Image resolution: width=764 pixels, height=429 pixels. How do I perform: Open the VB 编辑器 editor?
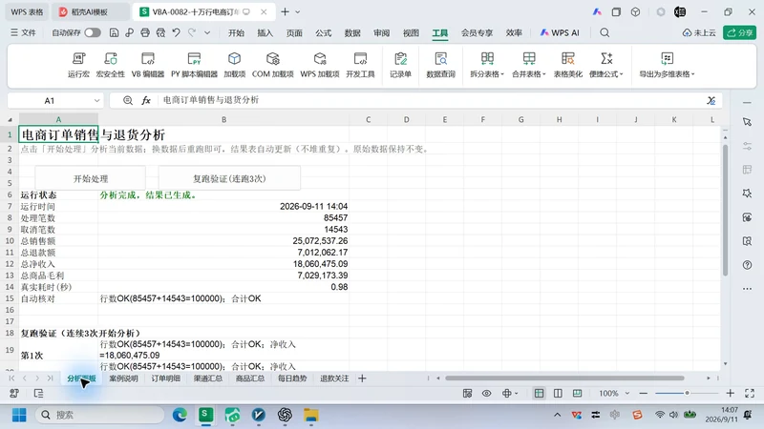pos(148,65)
